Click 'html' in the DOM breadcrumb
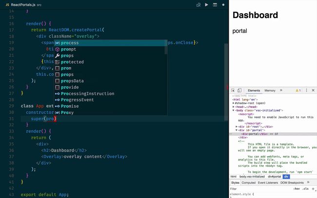317x198 pixels. click(x=234, y=177)
